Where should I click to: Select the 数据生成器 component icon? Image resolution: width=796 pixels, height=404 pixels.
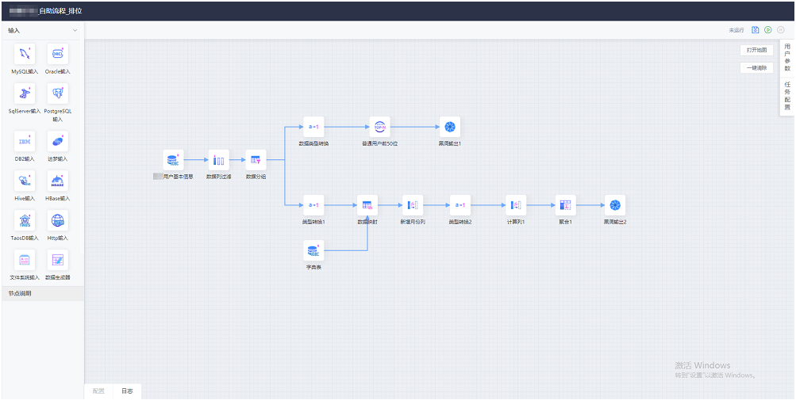(x=57, y=260)
